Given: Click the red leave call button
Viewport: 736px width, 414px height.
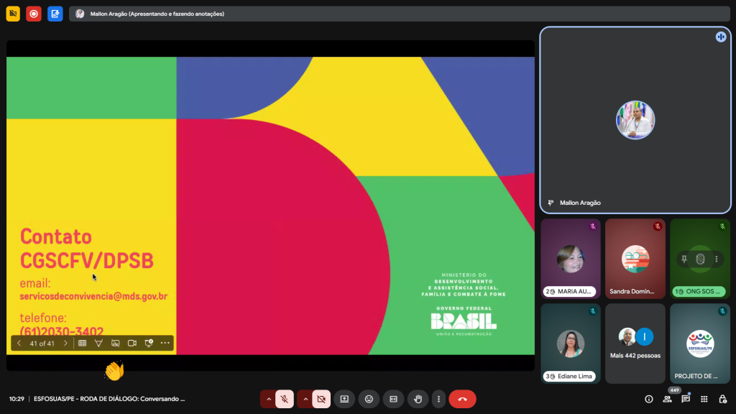Looking at the screenshot, I should [x=462, y=399].
